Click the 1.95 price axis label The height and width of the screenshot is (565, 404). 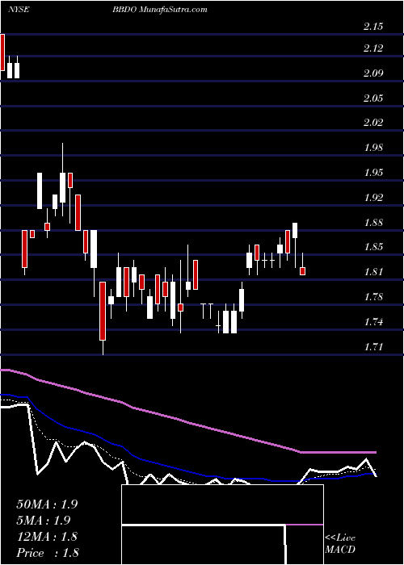pyautogui.click(x=373, y=172)
